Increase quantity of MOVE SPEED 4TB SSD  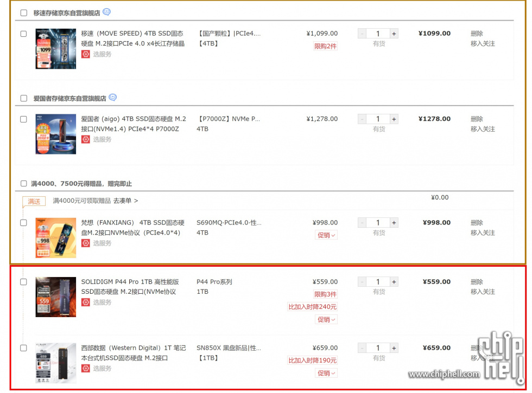(x=394, y=34)
